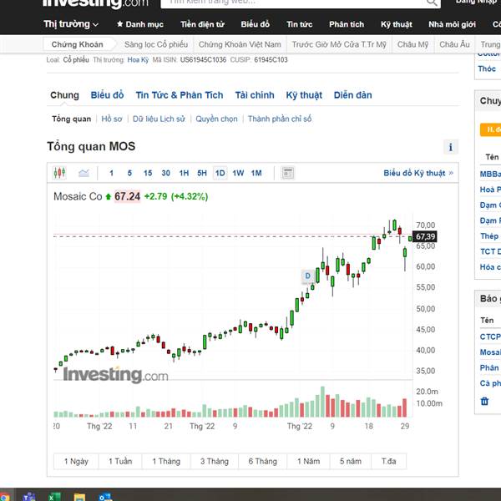Show the 1 Tuần range
This screenshot has width=501, height=501.
[120, 462]
